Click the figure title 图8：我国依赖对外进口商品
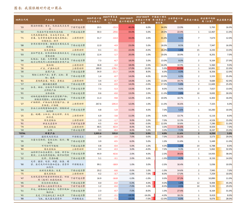The width and height of the screenshot is (234, 203). (38, 8)
